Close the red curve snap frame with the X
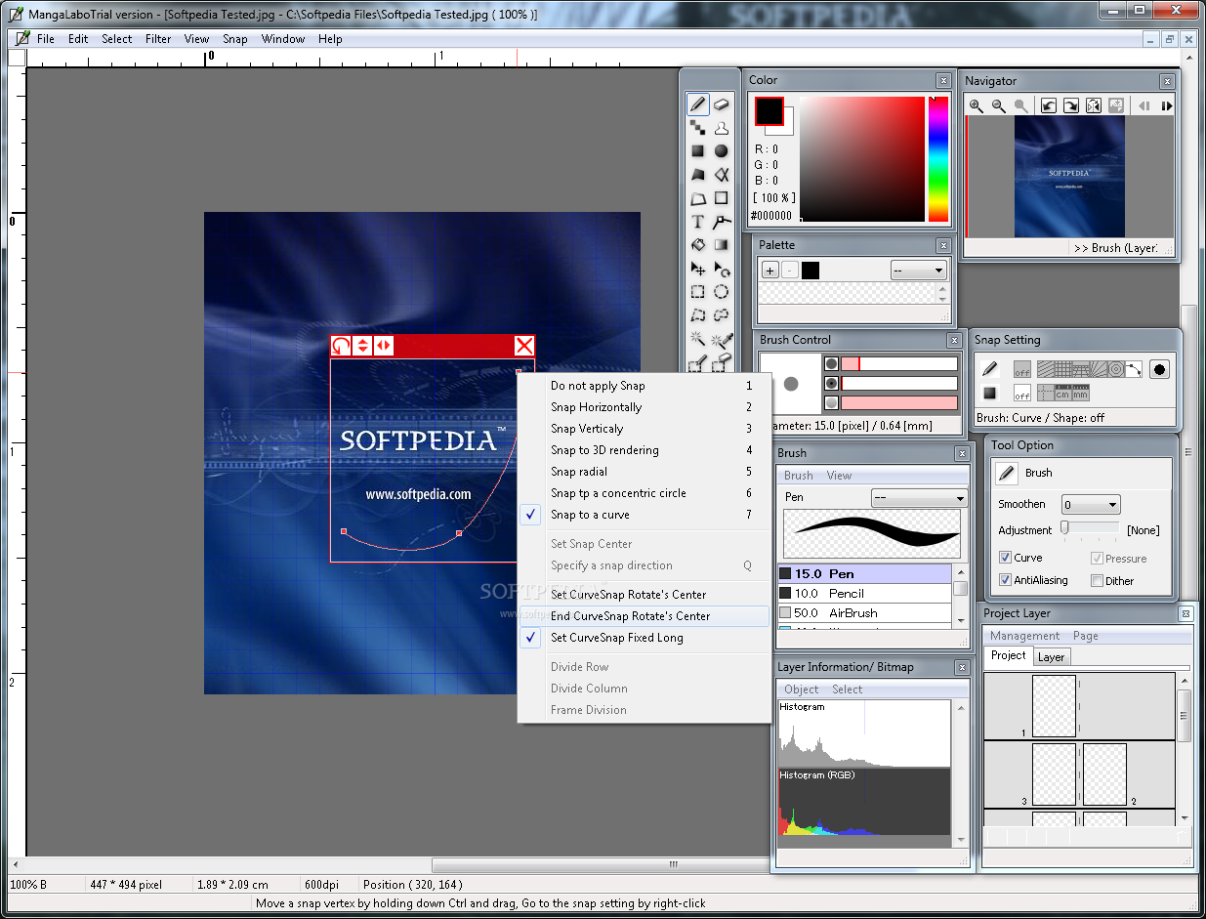 click(x=524, y=345)
